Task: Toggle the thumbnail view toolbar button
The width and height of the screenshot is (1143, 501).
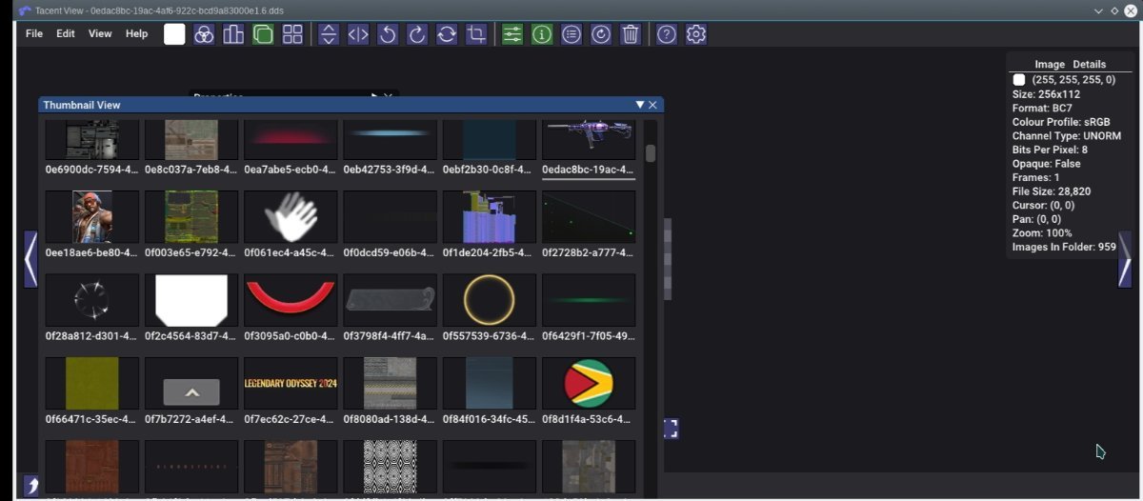Action: pyautogui.click(x=263, y=34)
